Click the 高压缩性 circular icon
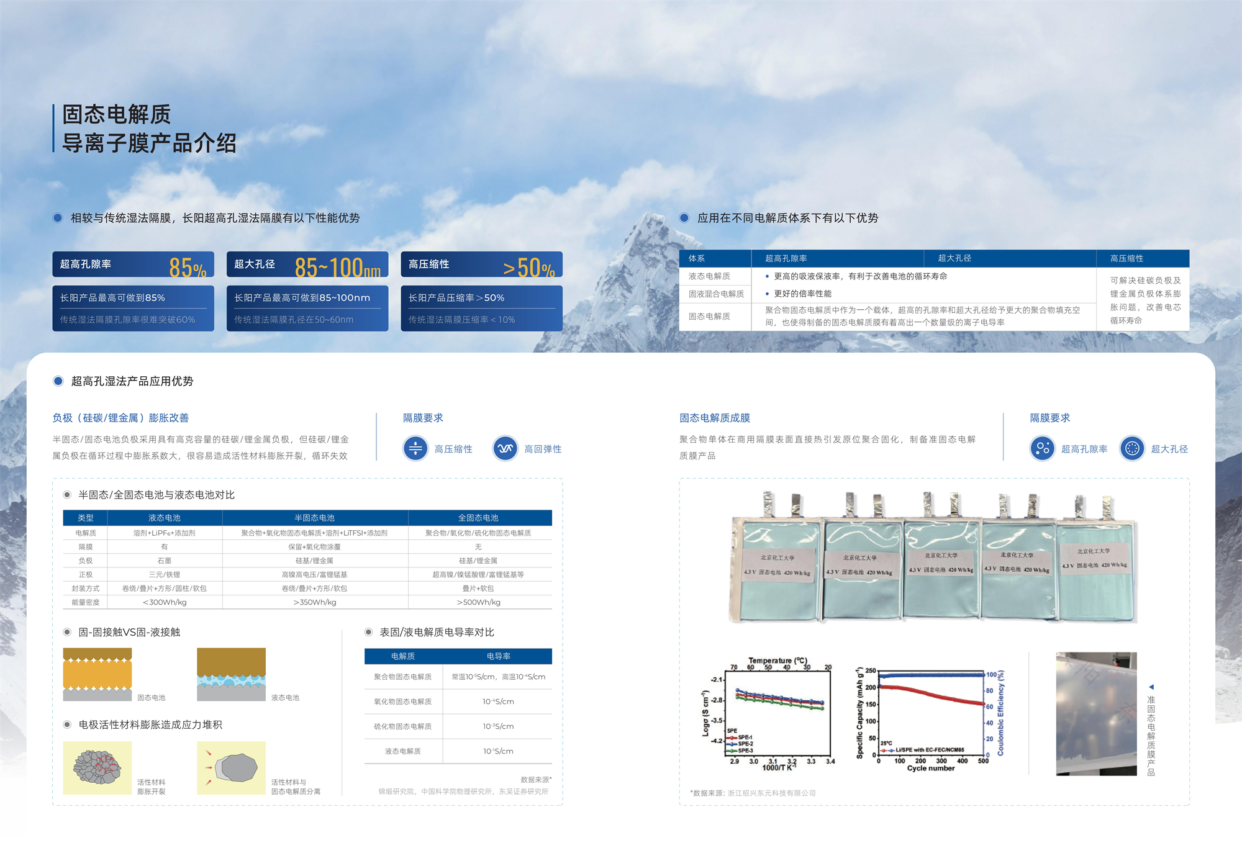This screenshot has width=1242, height=848. (x=415, y=448)
